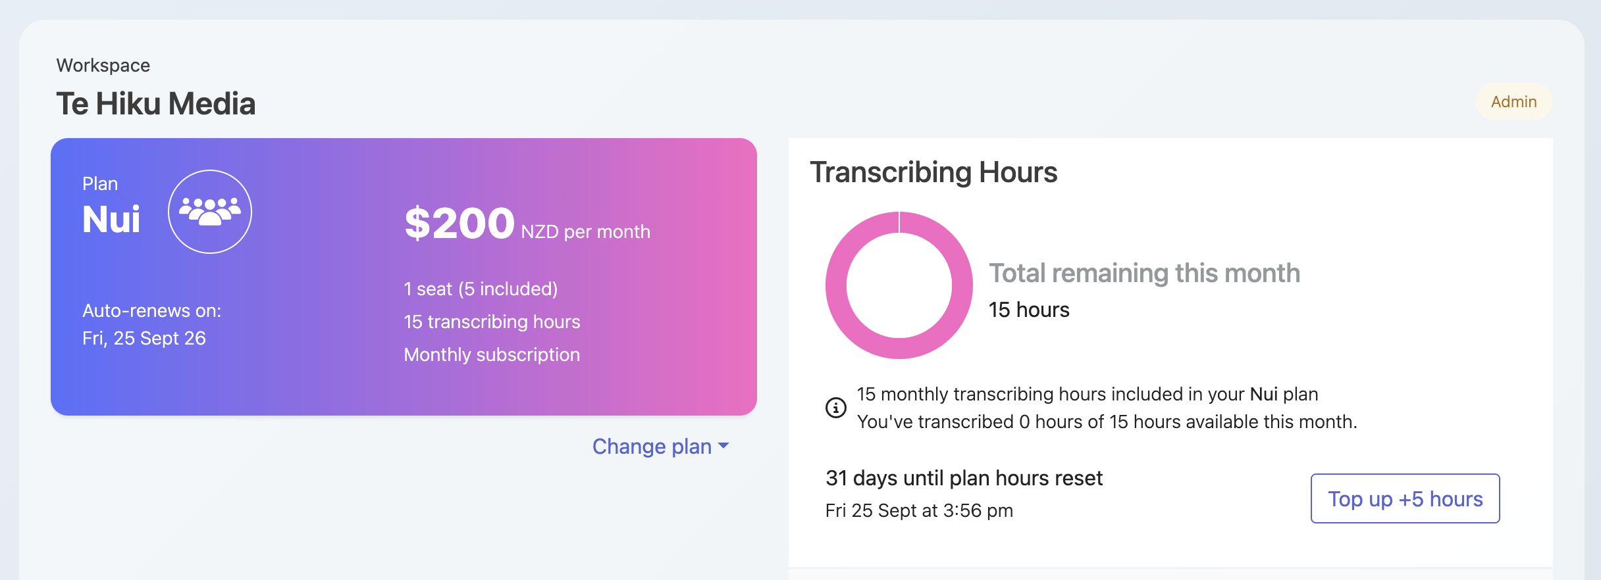This screenshot has height=580, width=1601.
Task: Click the Change plan caret arrow
Action: tap(723, 446)
